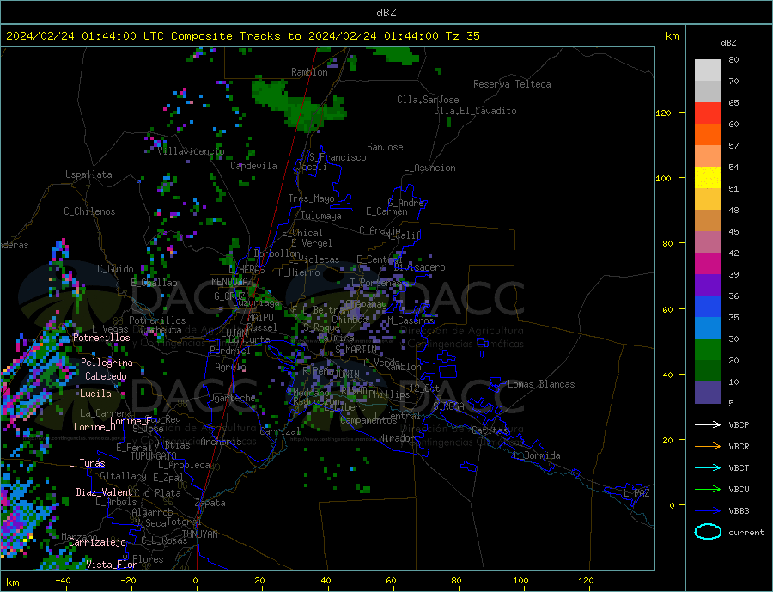Click the Tulumaya map label
773x592 pixels.
coord(321,216)
